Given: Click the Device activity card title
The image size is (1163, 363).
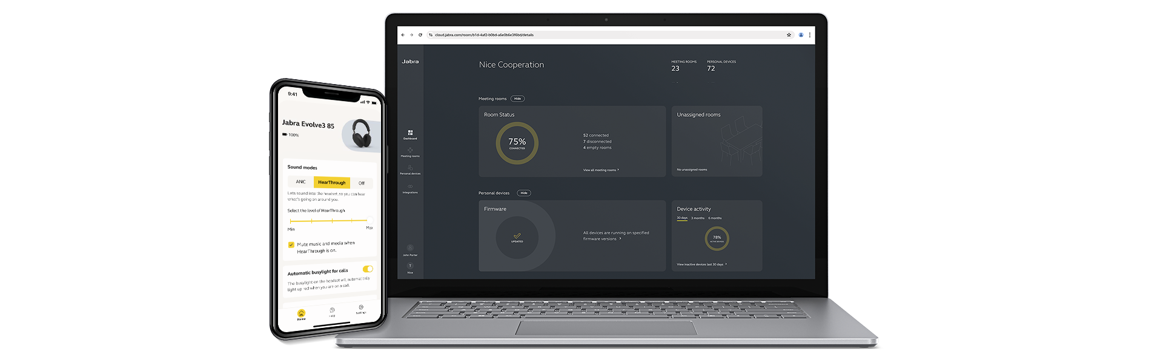Looking at the screenshot, I should pos(694,209).
